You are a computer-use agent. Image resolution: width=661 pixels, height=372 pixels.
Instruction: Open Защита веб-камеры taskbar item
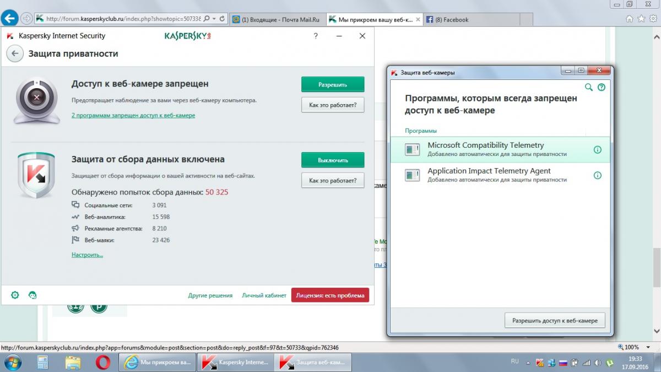coord(313,363)
